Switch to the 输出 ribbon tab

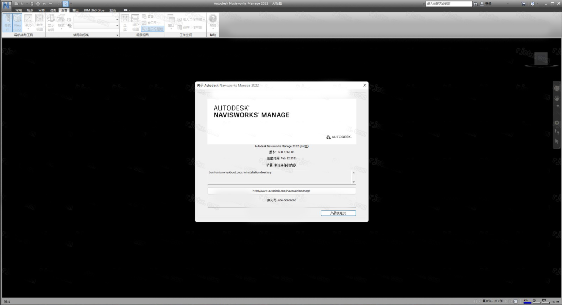pos(76,10)
